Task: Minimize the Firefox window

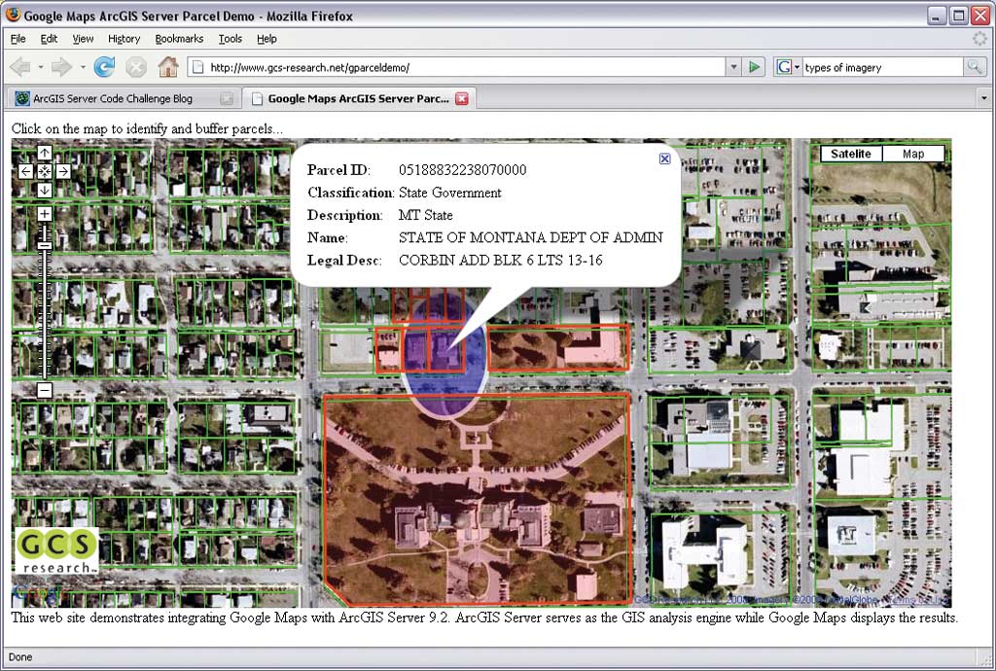Action: click(937, 16)
